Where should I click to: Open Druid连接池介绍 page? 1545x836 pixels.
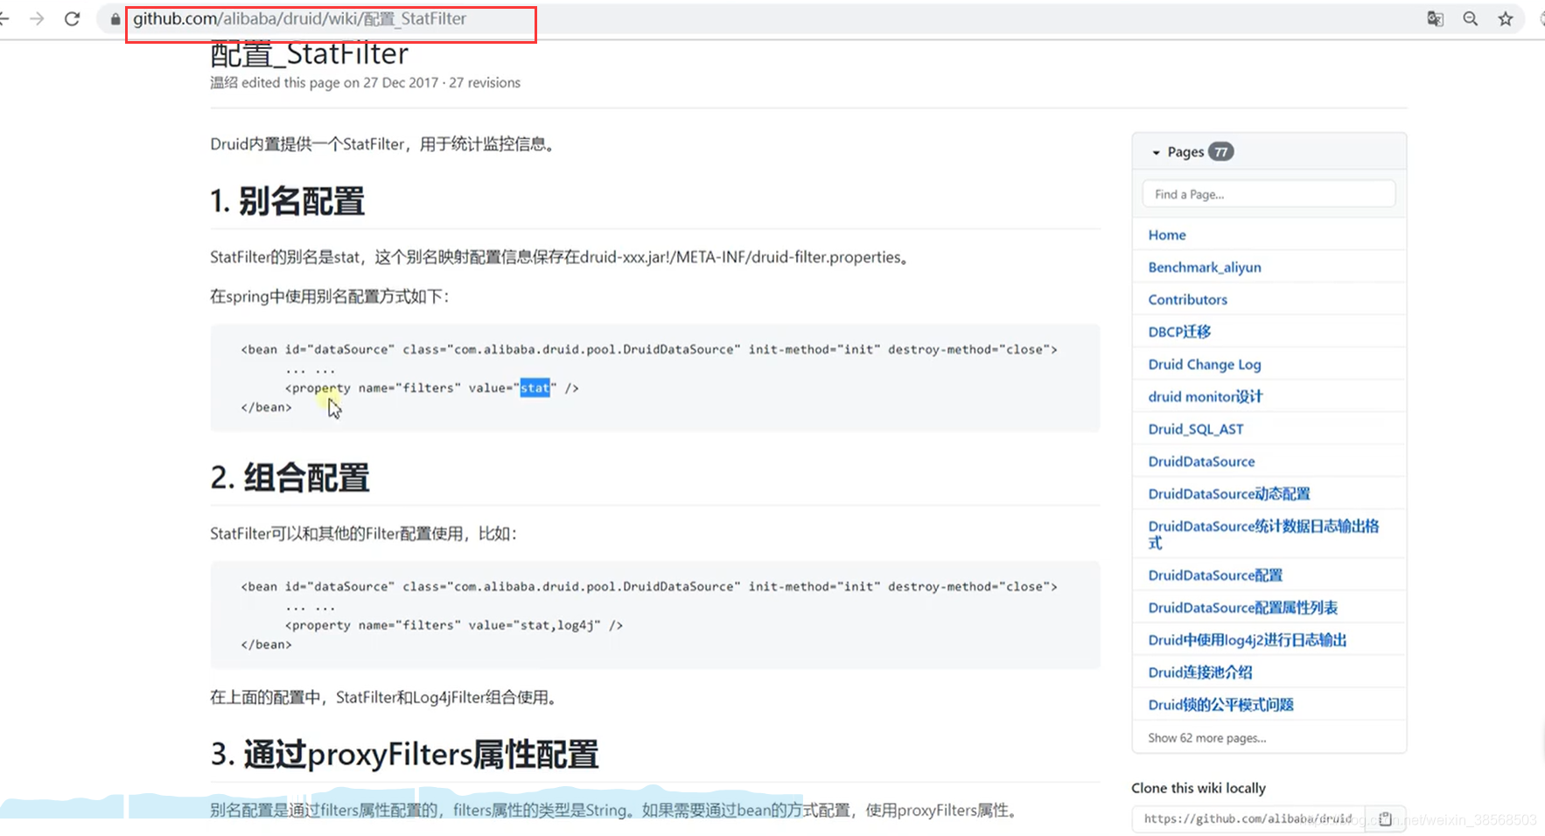click(x=1200, y=672)
